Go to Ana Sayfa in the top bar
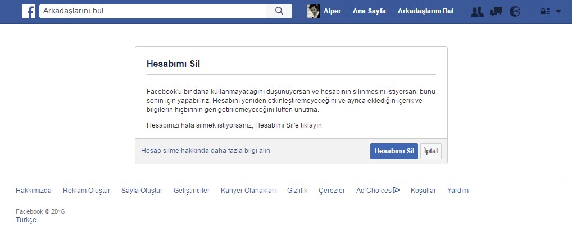The width and height of the screenshot is (572, 235). (x=369, y=11)
